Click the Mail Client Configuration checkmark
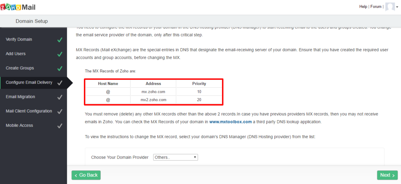This screenshot has height=184, width=401. (x=60, y=111)
